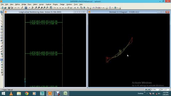Click the New Model icon in toolbar
This screenshot has height=96, width=171.
click(x=2, y=8)
